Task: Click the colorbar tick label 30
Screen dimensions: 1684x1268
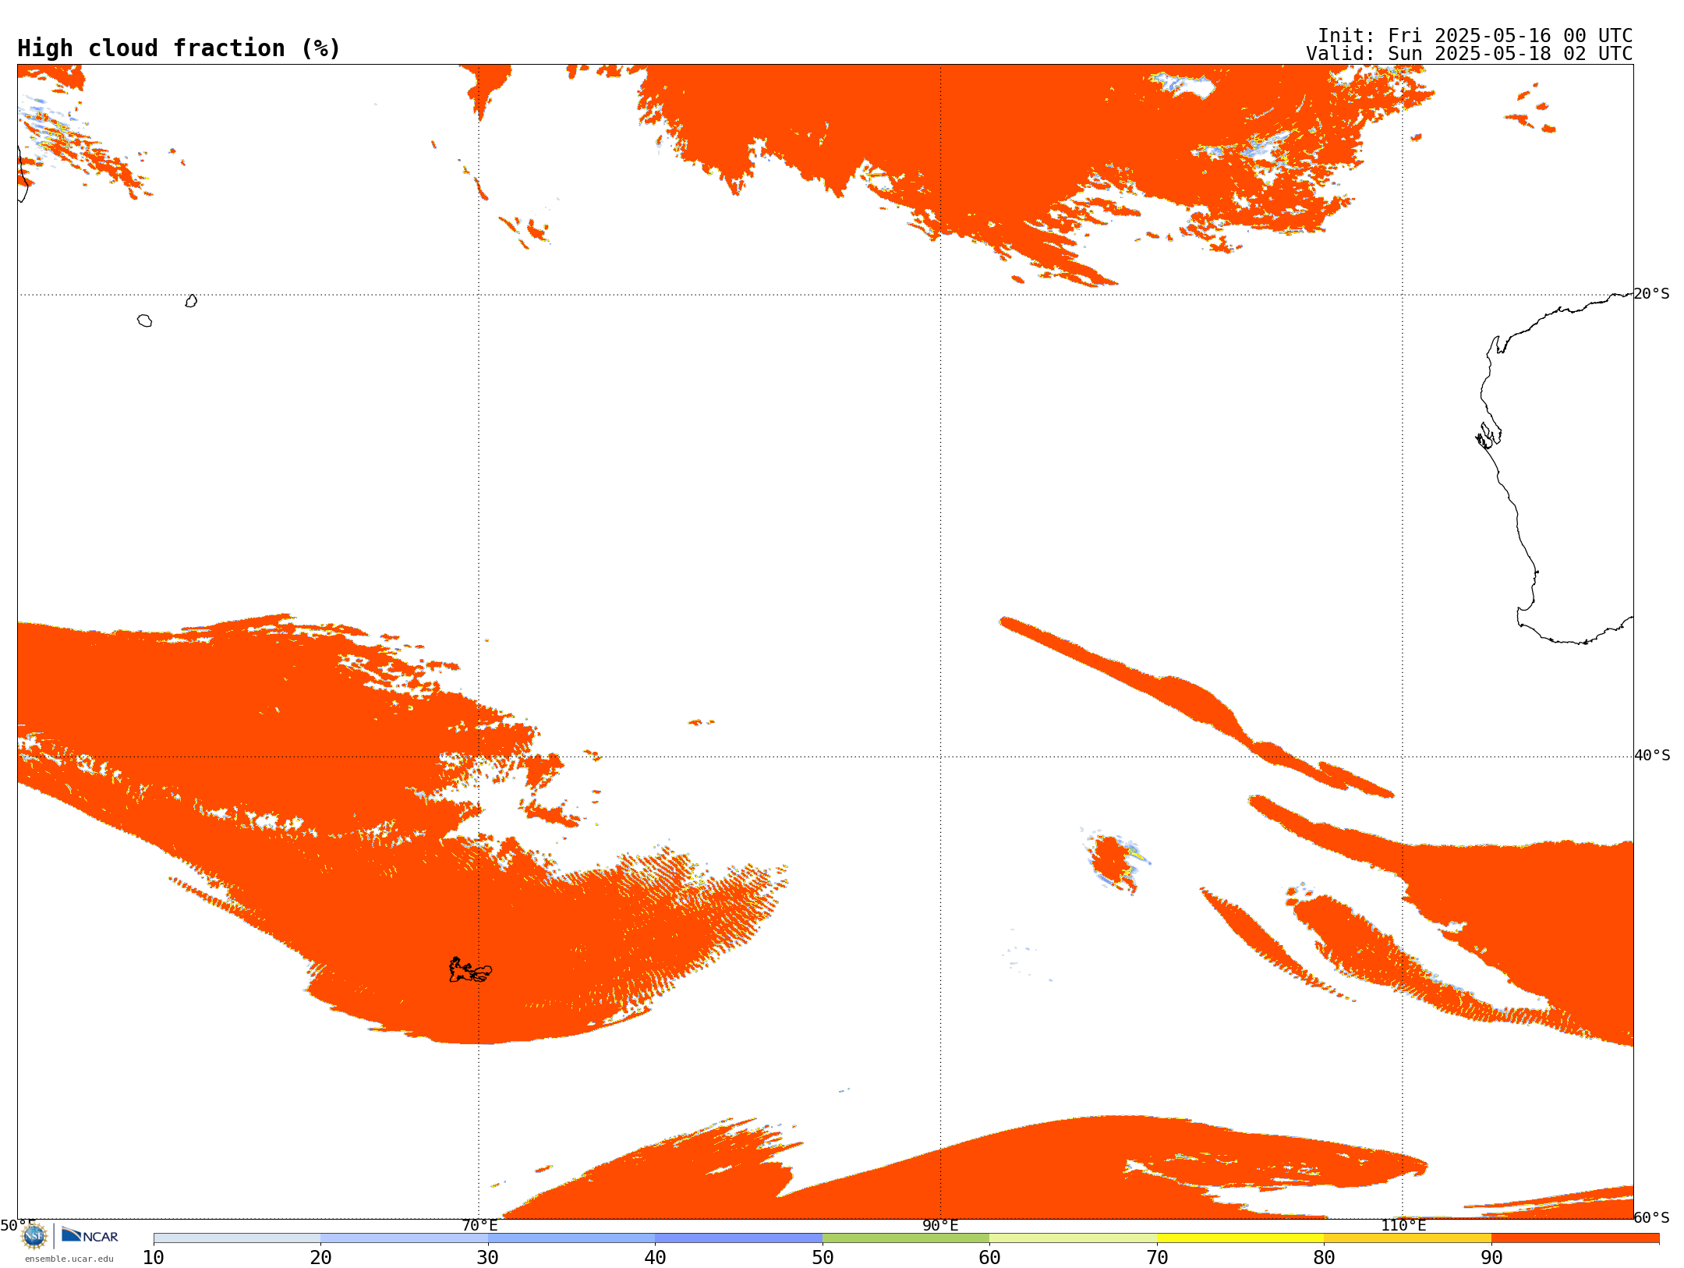Action: (x=488, y=1258)
